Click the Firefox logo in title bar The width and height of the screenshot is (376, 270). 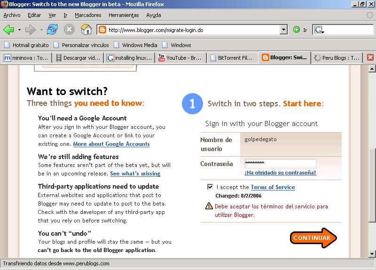tap(4, 4)
